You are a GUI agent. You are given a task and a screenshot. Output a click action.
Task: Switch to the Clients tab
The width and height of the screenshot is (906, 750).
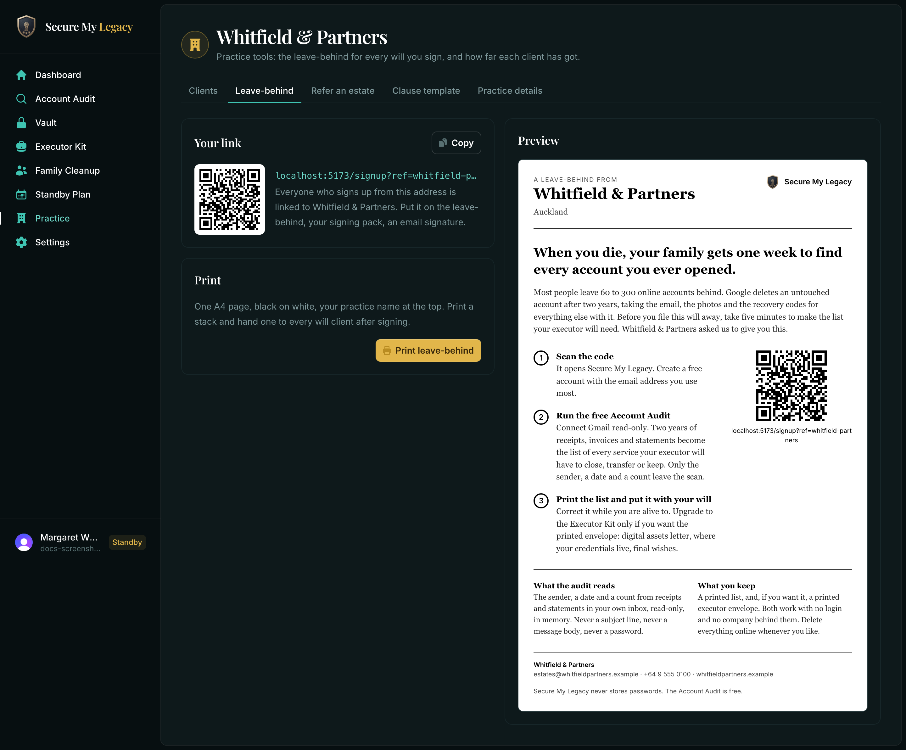pos(203,91)
